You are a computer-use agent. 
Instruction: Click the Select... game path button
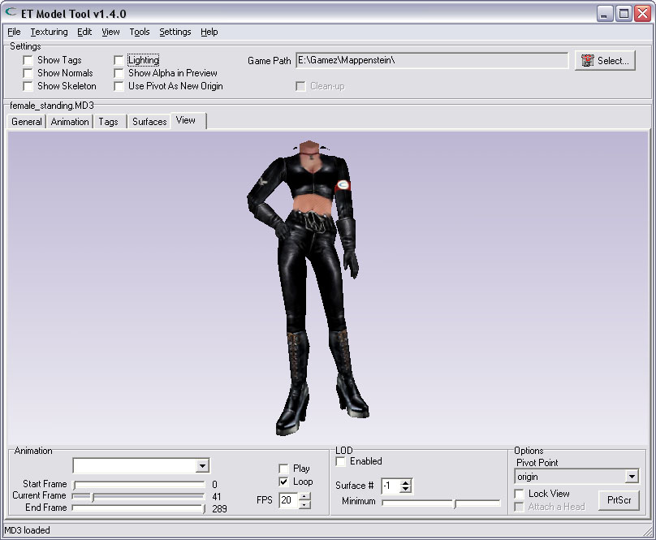(x=605, y=61)
